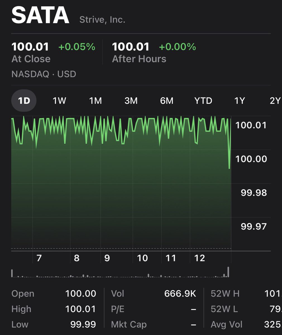Tap the SATA ticker symbol heading
The width and height of the screenshot is (282, 335).
click(x=40, y=16)
